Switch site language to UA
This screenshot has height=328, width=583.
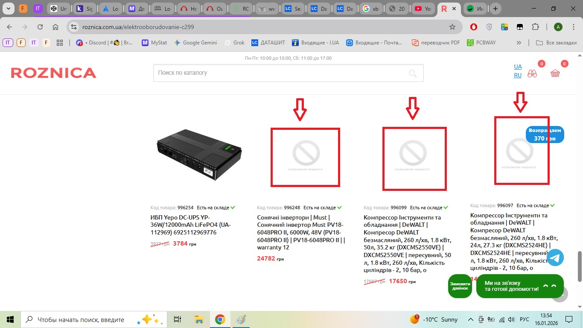(517, 67)
